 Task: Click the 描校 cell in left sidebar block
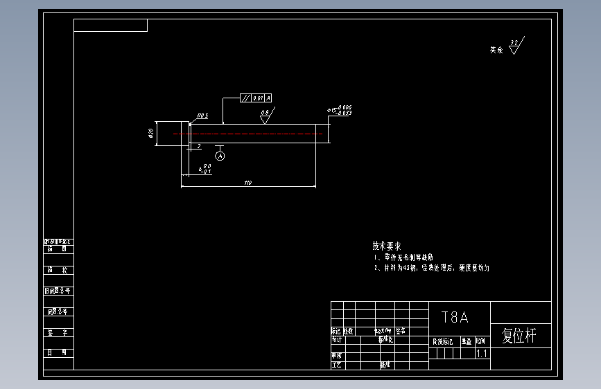click(x=58, y=270)
